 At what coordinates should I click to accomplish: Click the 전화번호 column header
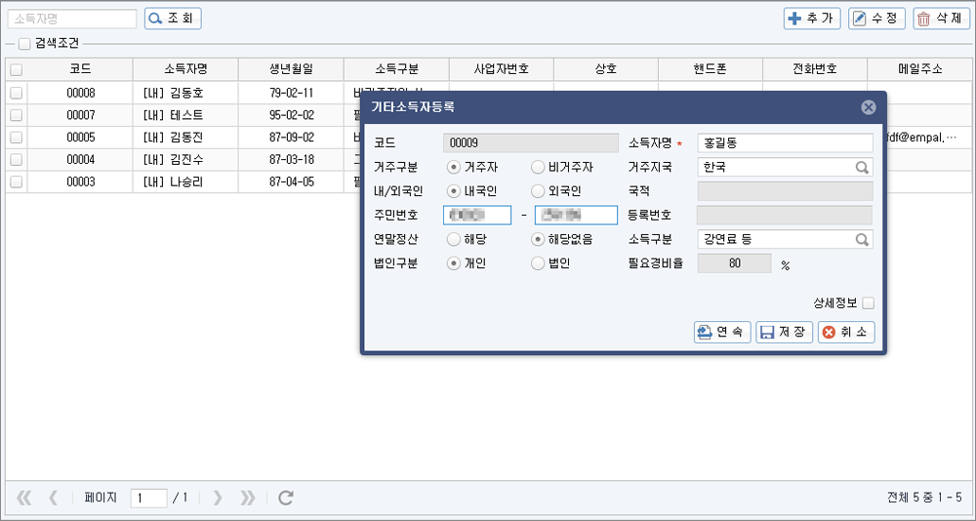(x=815, y=69)
